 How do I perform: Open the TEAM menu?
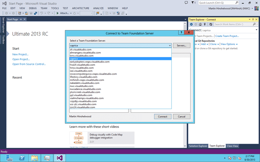click(44, 8)
